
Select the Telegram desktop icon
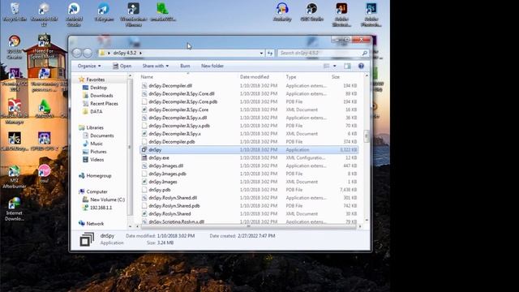click(x=104, y=13)
